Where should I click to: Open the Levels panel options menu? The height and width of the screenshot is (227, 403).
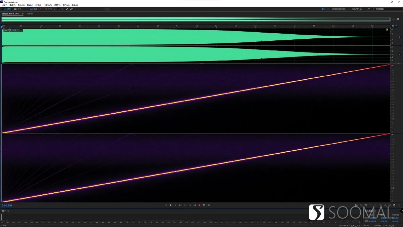(8, 211)
